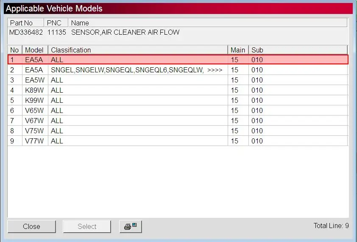Select the V75W model row
This screenshot has width=357, height=242.
178,131
